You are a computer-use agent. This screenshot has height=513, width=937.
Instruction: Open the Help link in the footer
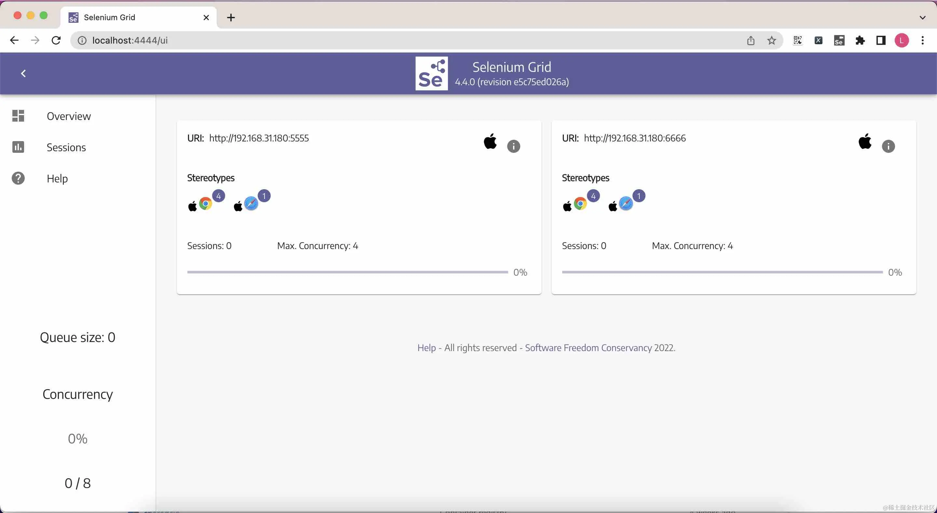click(x=426, y=348)
